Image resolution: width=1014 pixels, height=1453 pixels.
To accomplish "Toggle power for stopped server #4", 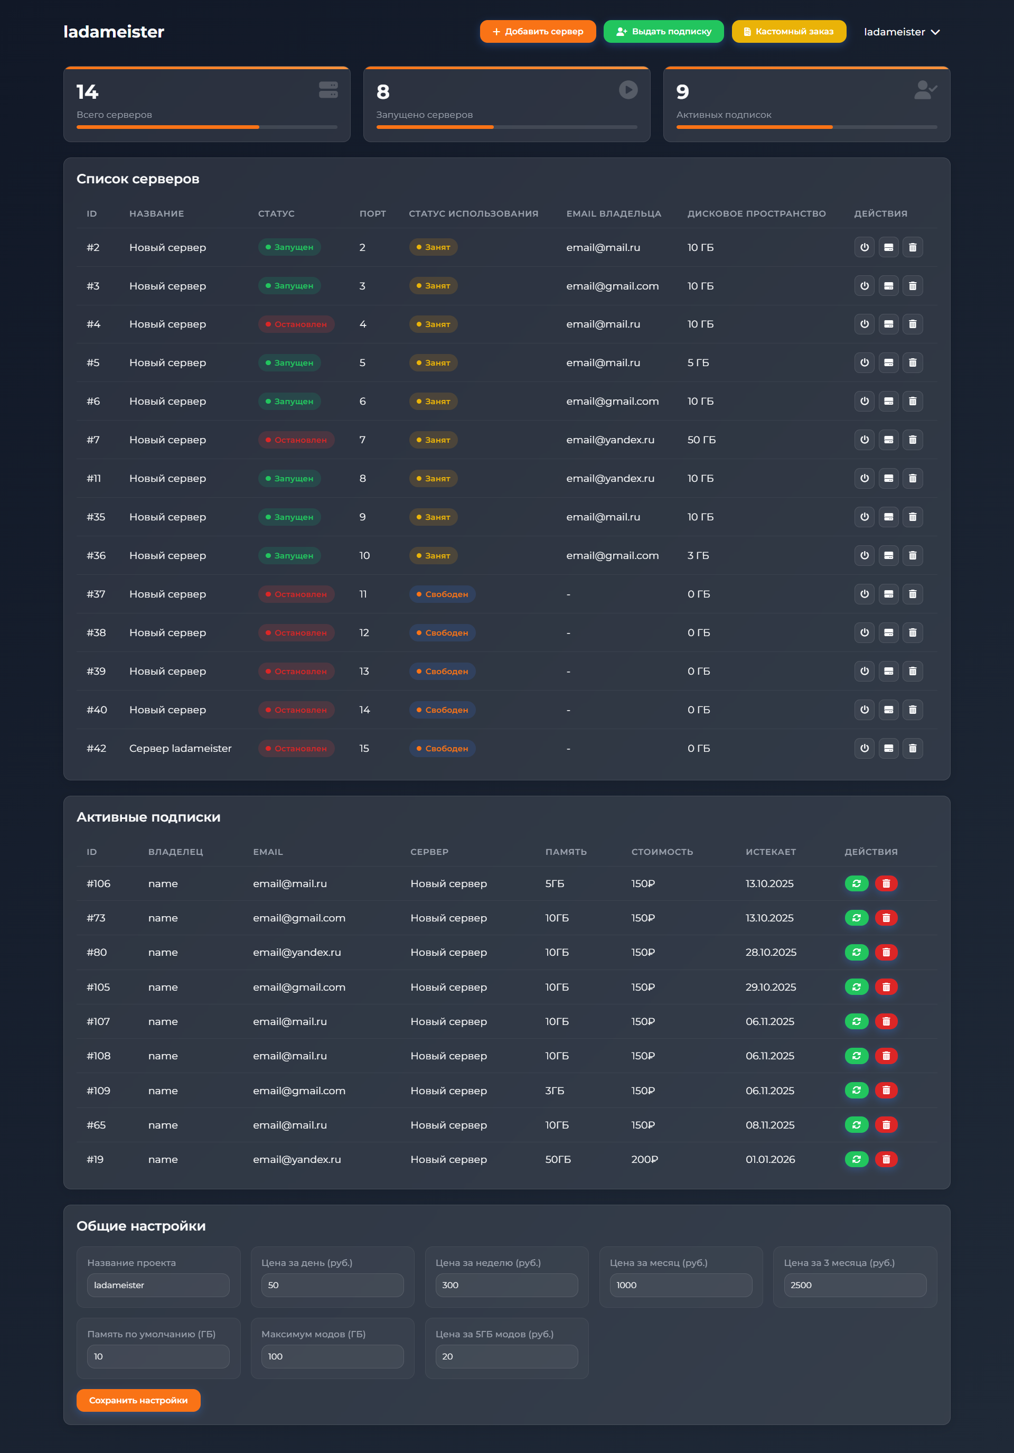I will tap(864, 324).
